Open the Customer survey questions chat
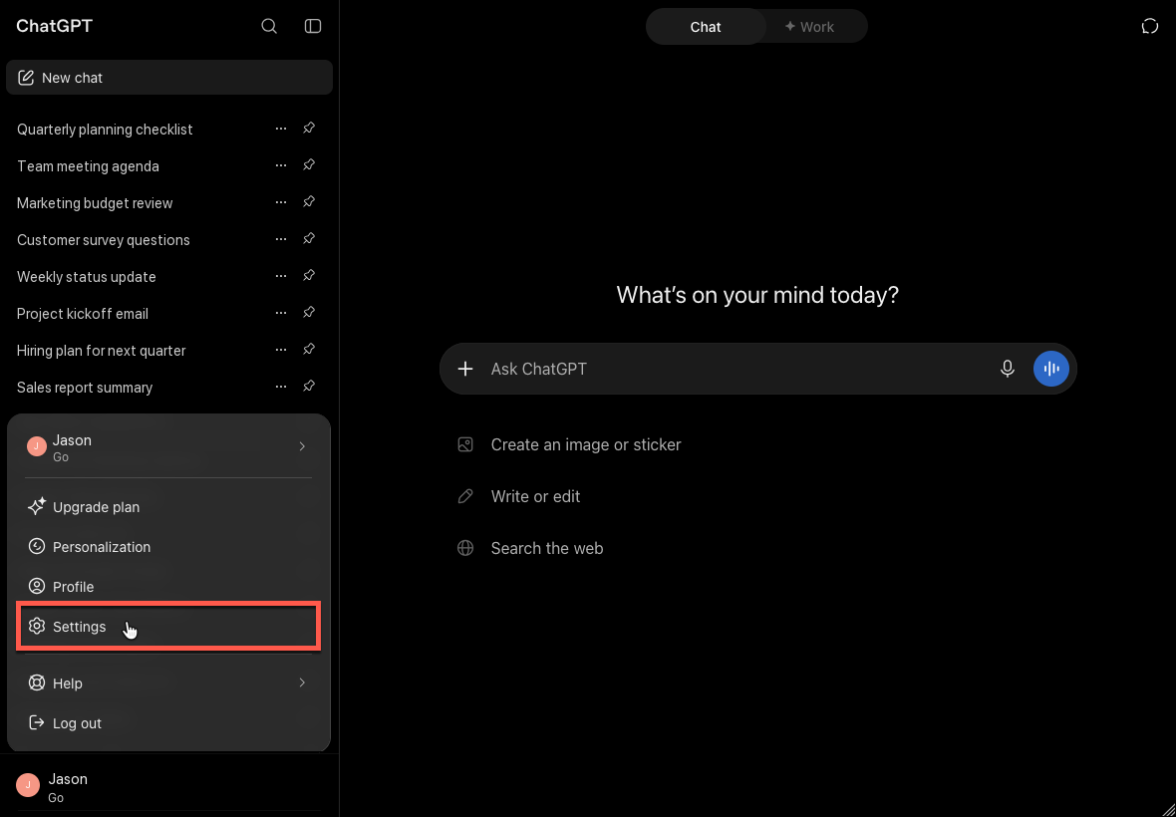1176x817 pixels. [x=104, y=239]
